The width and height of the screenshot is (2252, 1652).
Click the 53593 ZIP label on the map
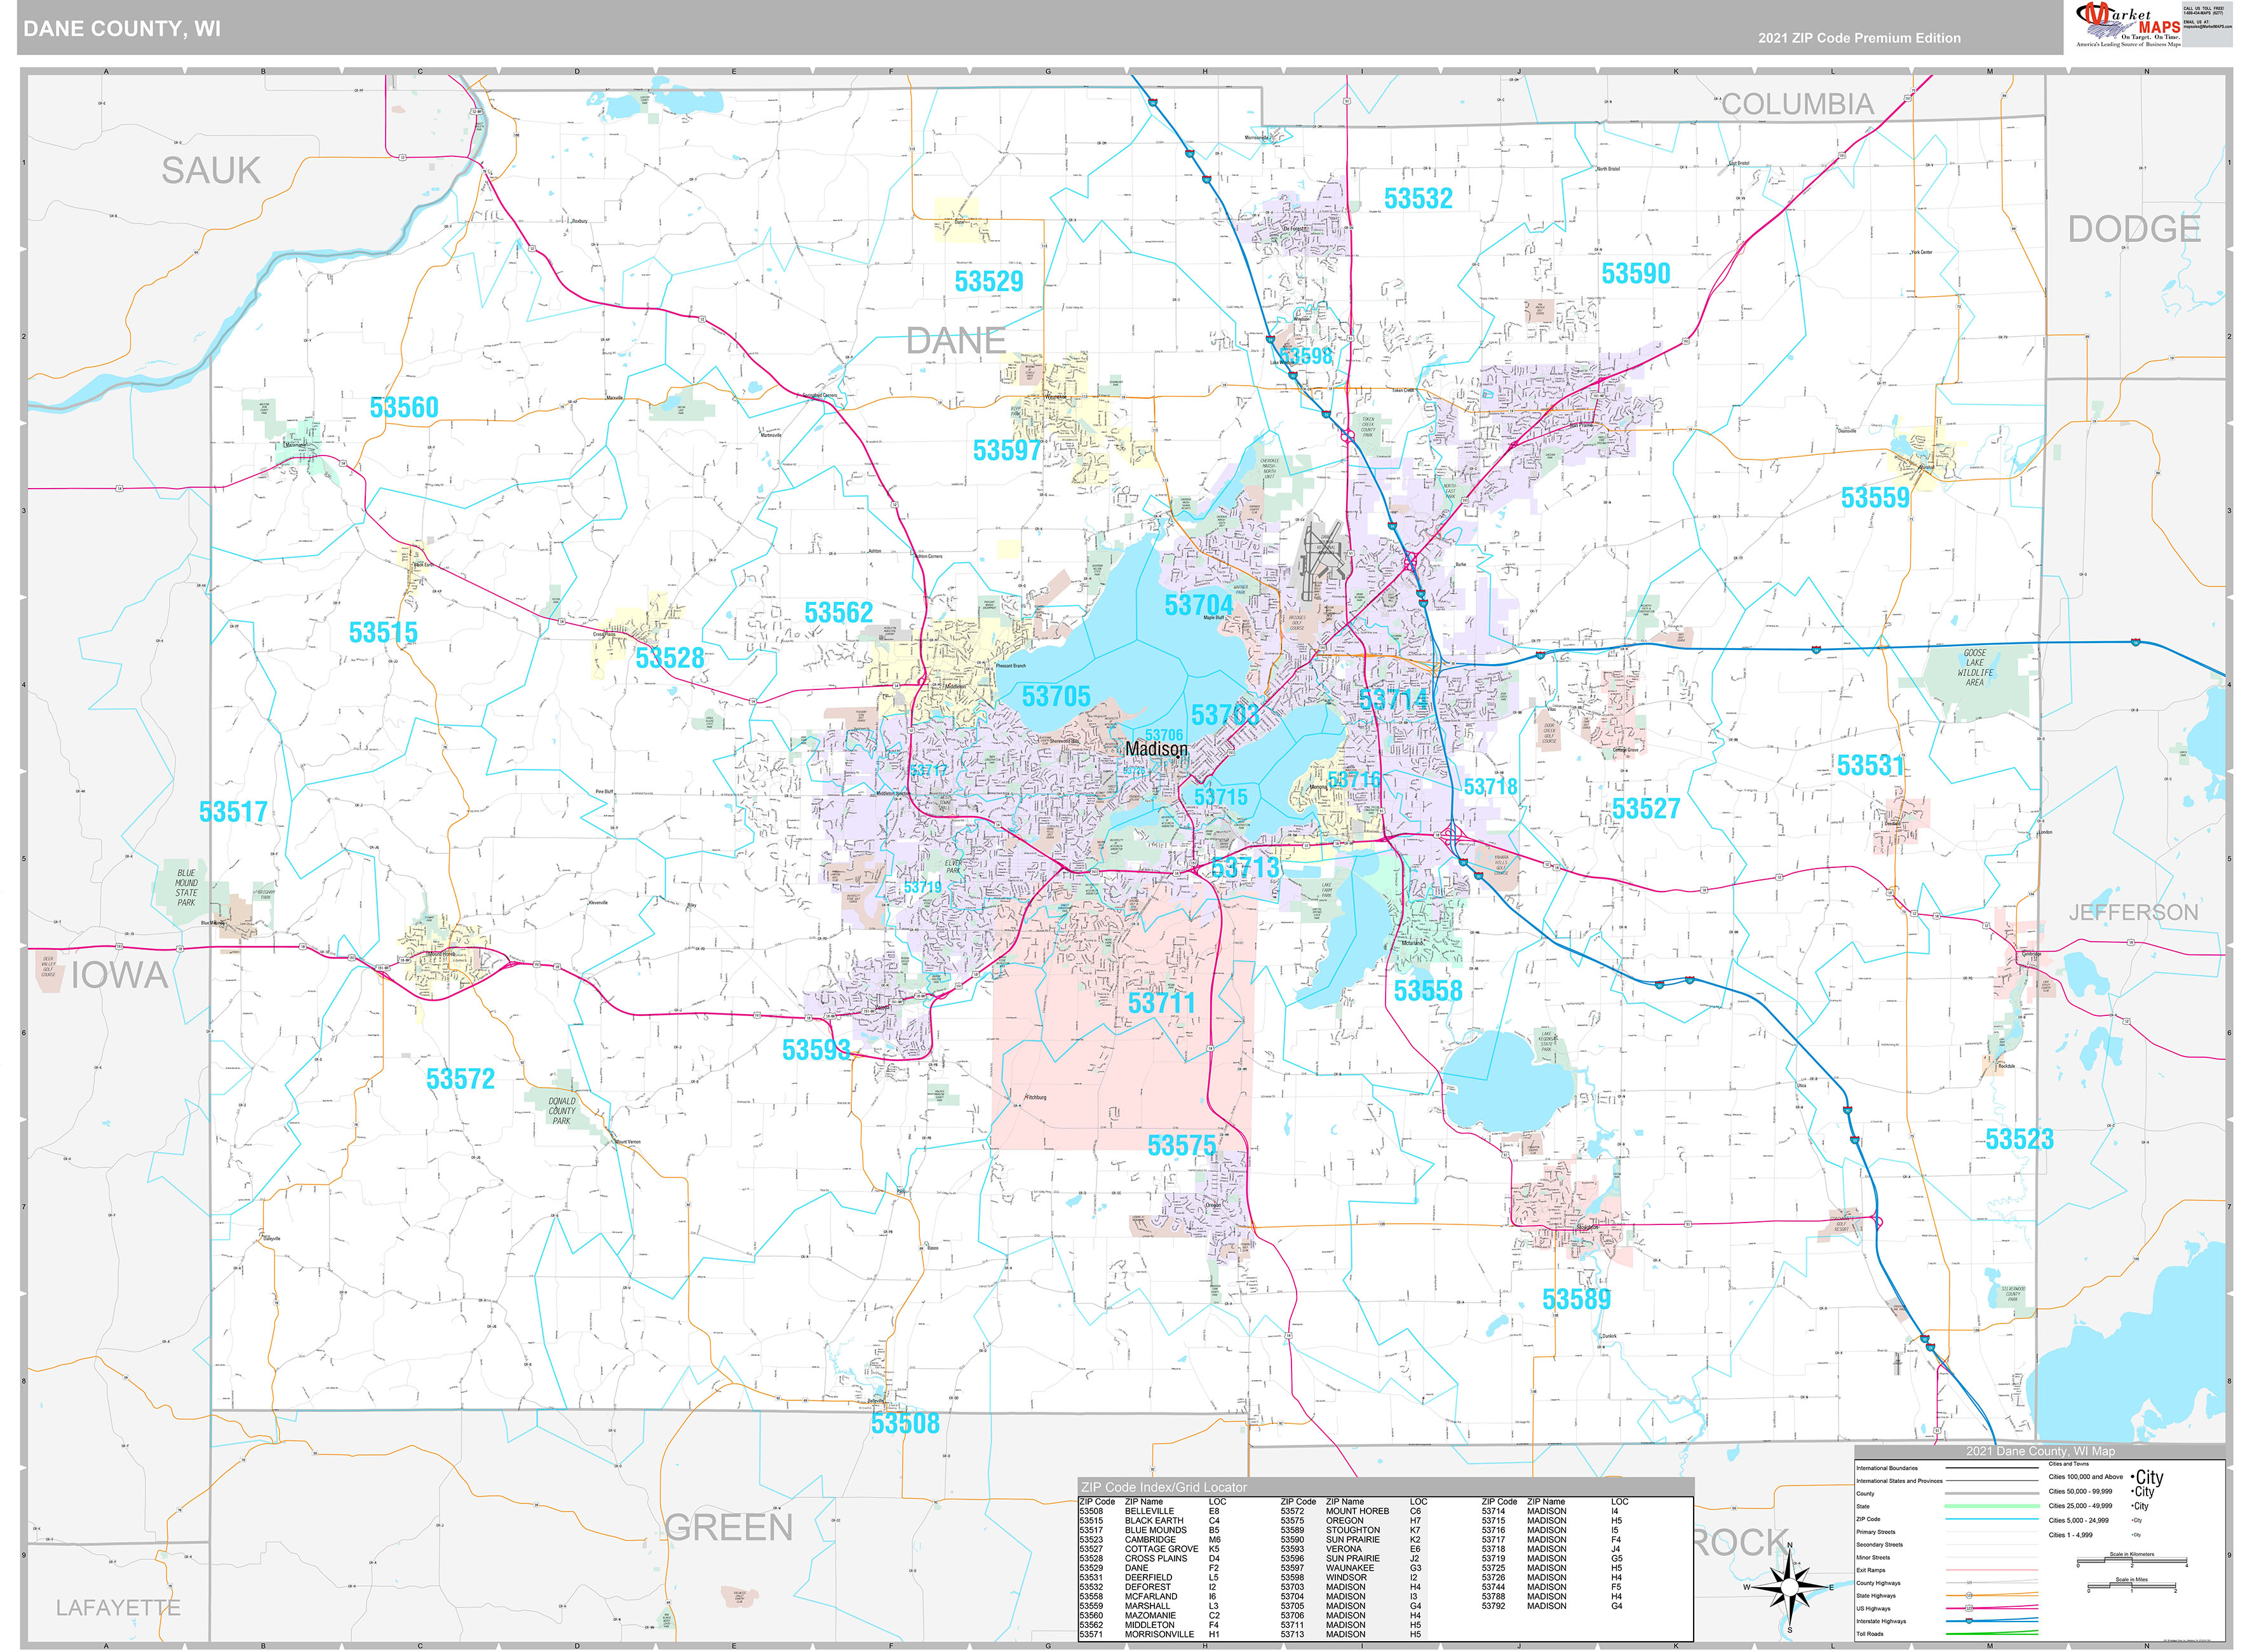pos(816,1050)
